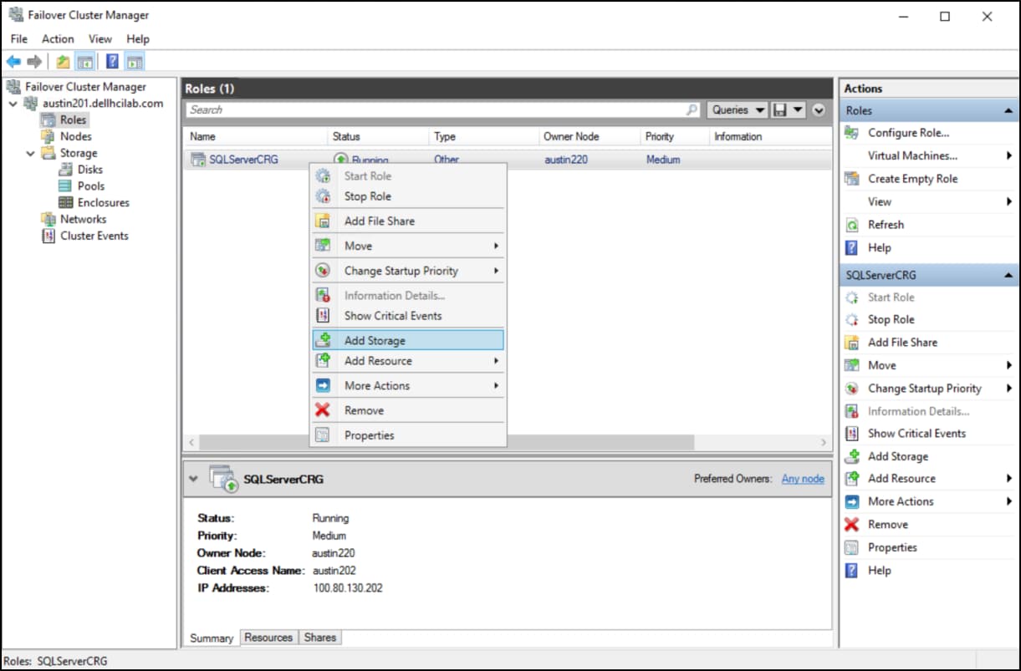Click Add File Share in Actions pane

pos(902,342)
